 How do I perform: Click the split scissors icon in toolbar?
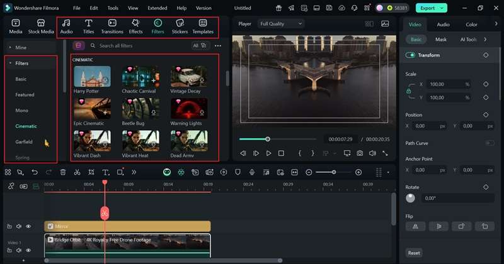point(77,172)
